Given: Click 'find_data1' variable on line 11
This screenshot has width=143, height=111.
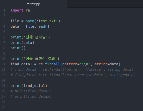Looking at the screenshot, I should [21, 64].
